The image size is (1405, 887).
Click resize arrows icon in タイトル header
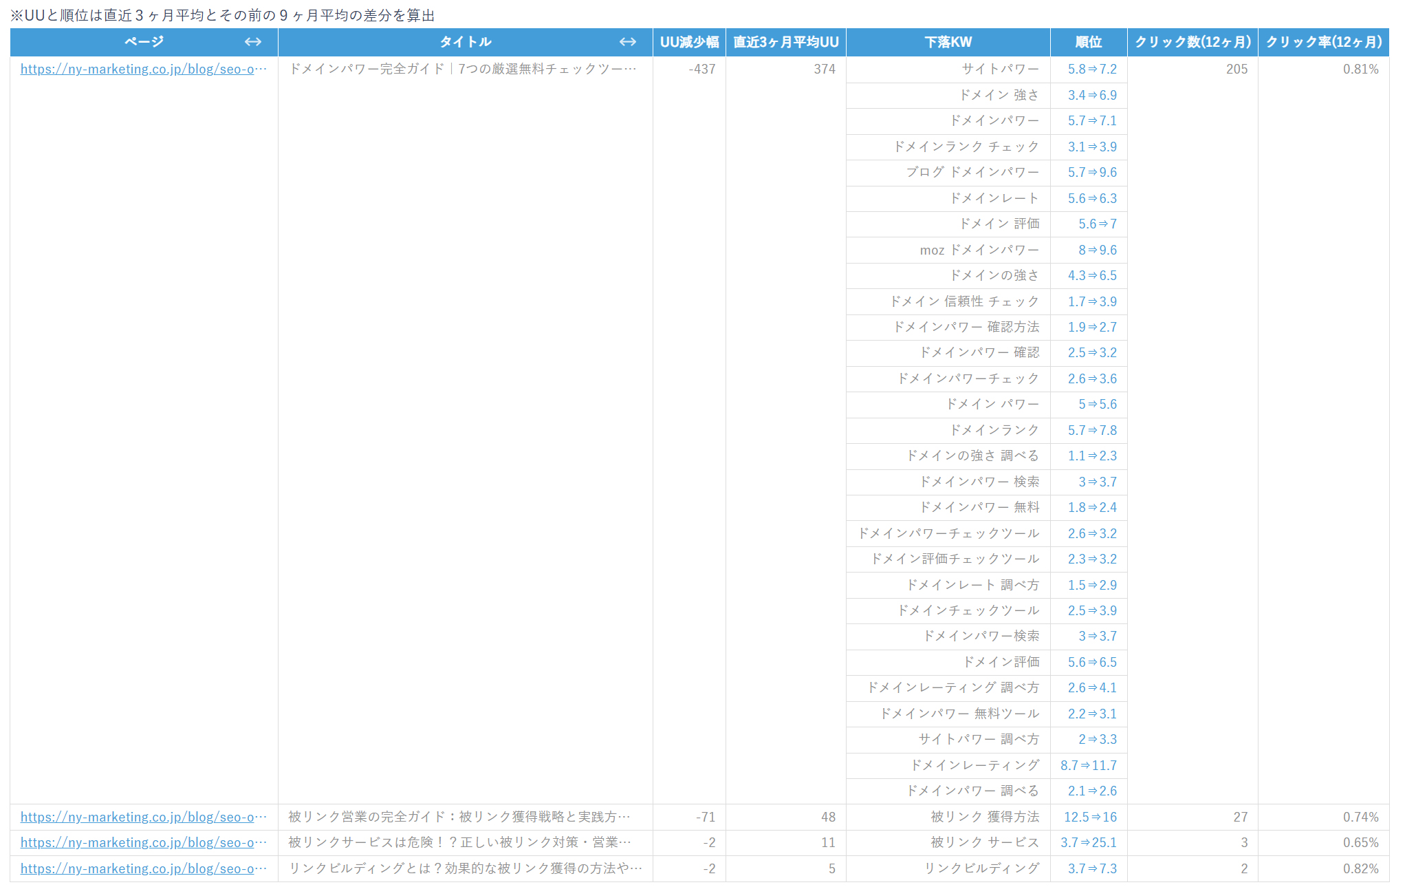[x=627, y=42]
